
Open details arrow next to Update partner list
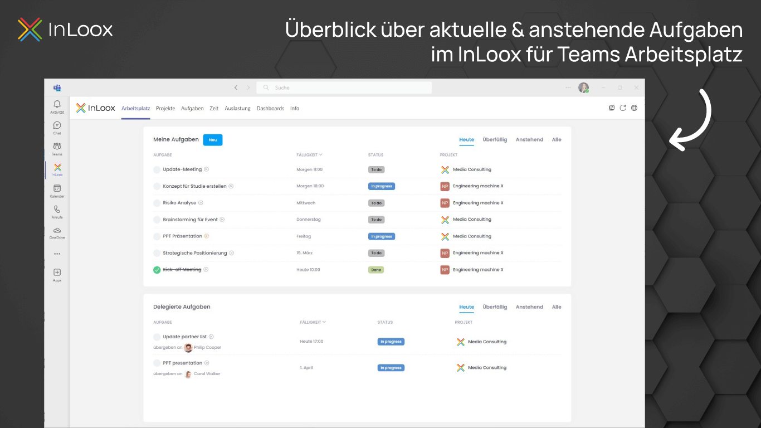[x=211, y=337]
